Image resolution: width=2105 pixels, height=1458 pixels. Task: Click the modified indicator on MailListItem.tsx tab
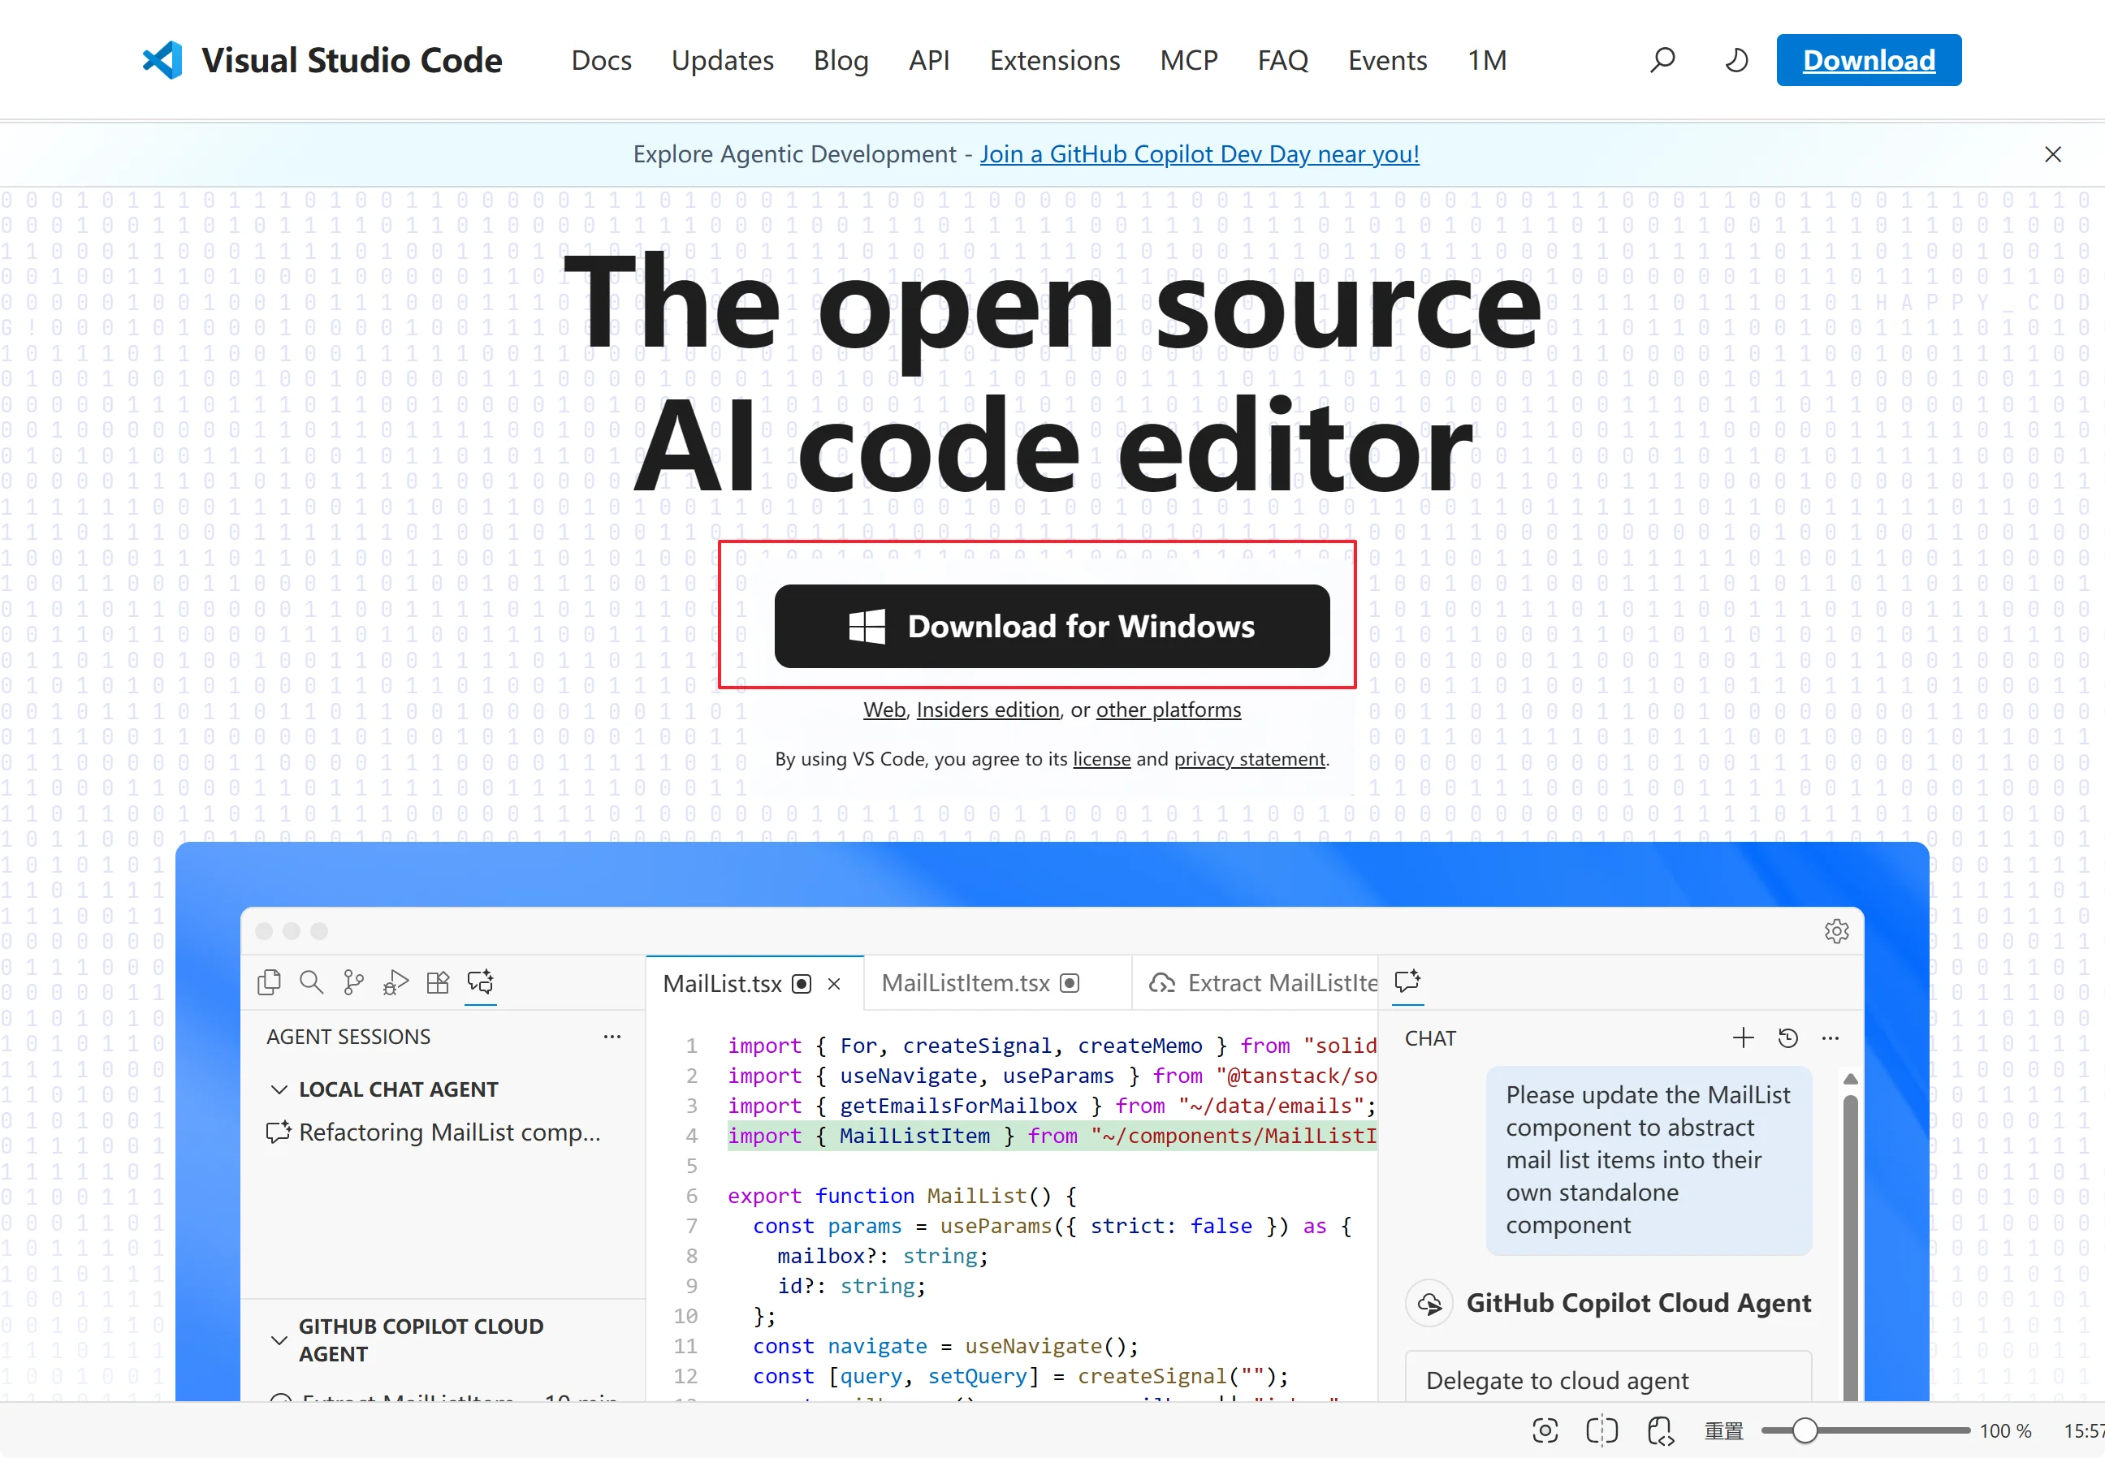tap(1069, 983)
